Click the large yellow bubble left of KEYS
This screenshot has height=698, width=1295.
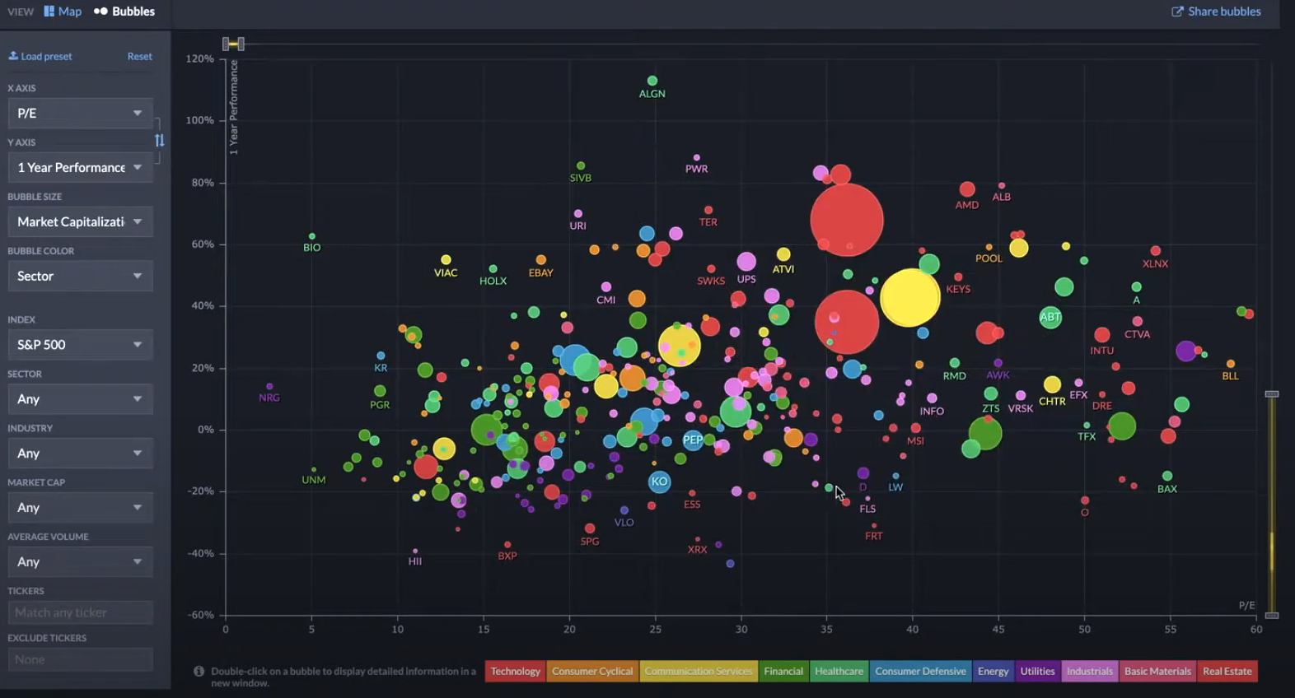[909, 297]
